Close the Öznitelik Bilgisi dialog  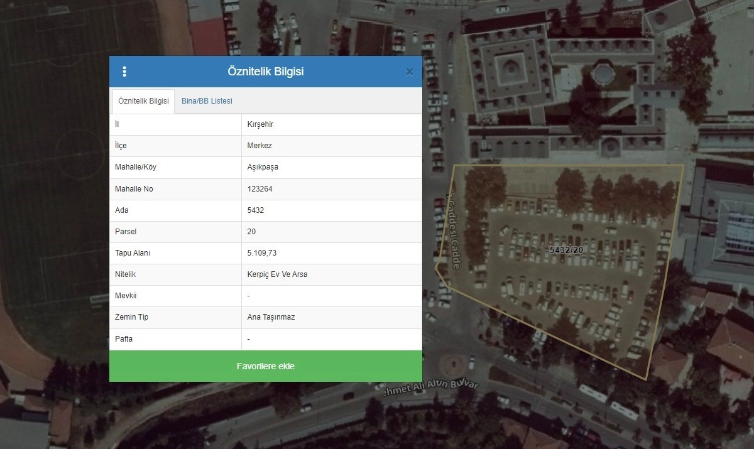[x=410, y=72]
